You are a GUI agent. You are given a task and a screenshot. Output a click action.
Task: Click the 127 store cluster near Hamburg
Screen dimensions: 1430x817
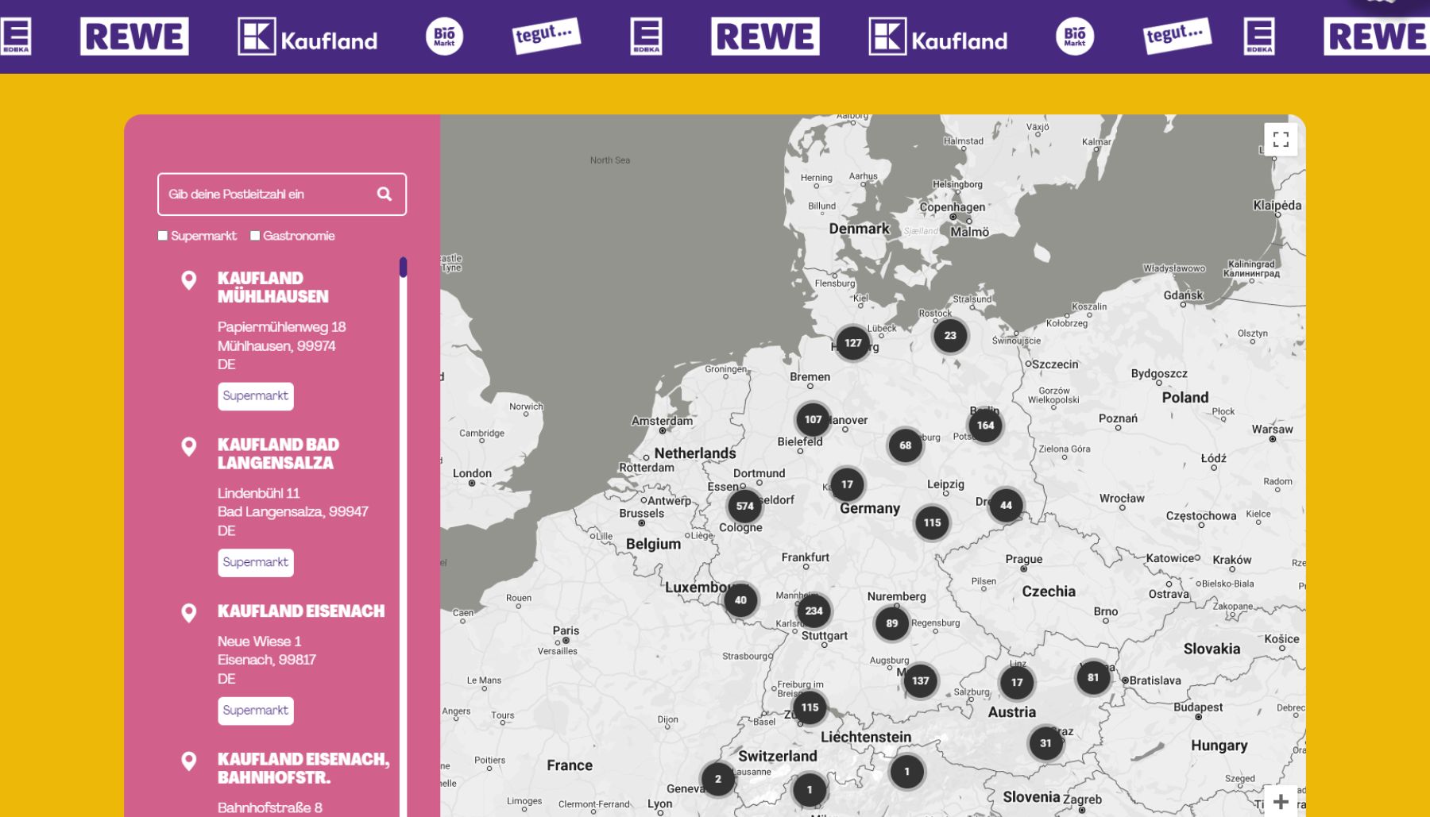point(853,343)
